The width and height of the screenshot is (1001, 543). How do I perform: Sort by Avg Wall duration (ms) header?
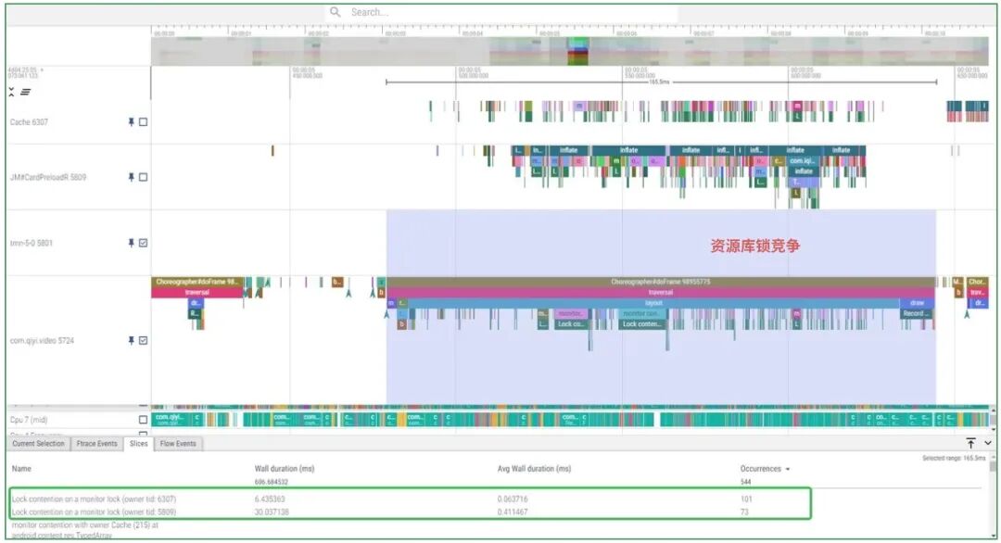pyautogui.click(x=535, y=468)
